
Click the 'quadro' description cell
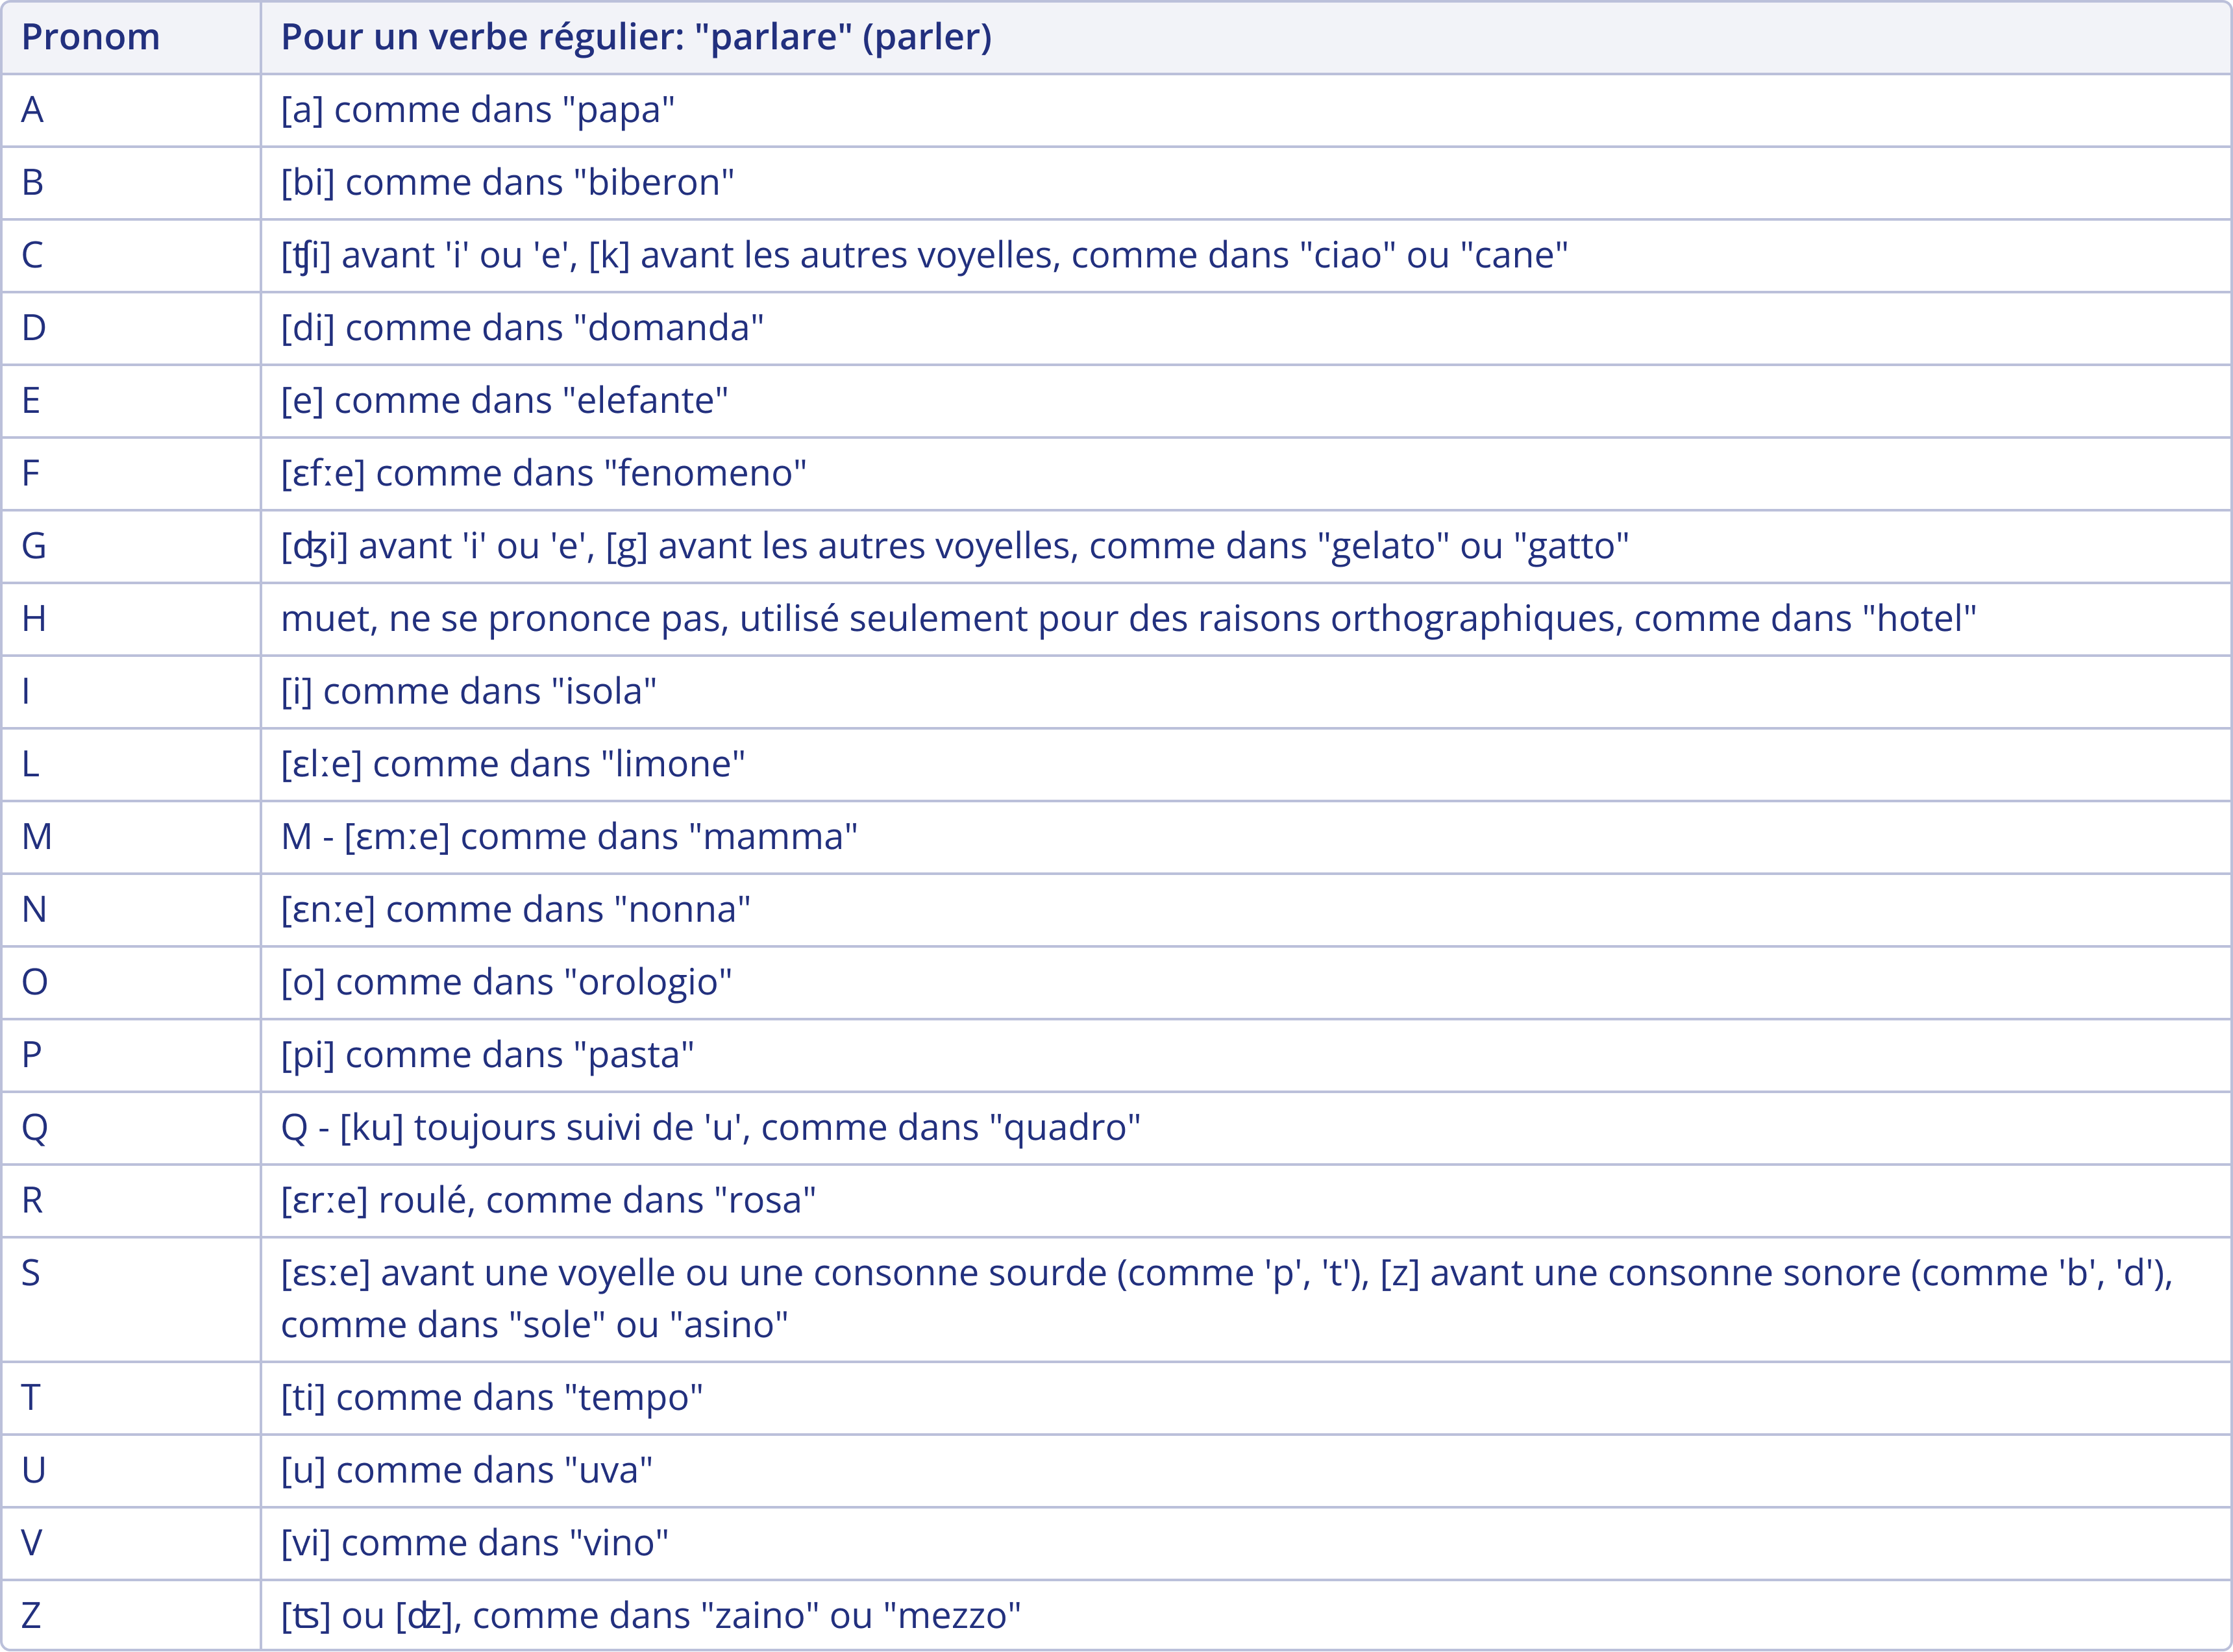pyautogui.click(x=710, y=1128)
